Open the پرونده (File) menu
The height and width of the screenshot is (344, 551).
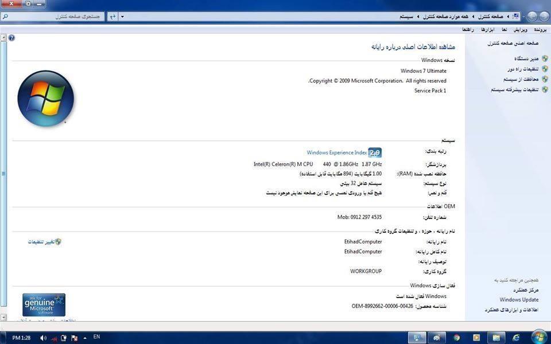pyautogui.click(x=540, y=29)
